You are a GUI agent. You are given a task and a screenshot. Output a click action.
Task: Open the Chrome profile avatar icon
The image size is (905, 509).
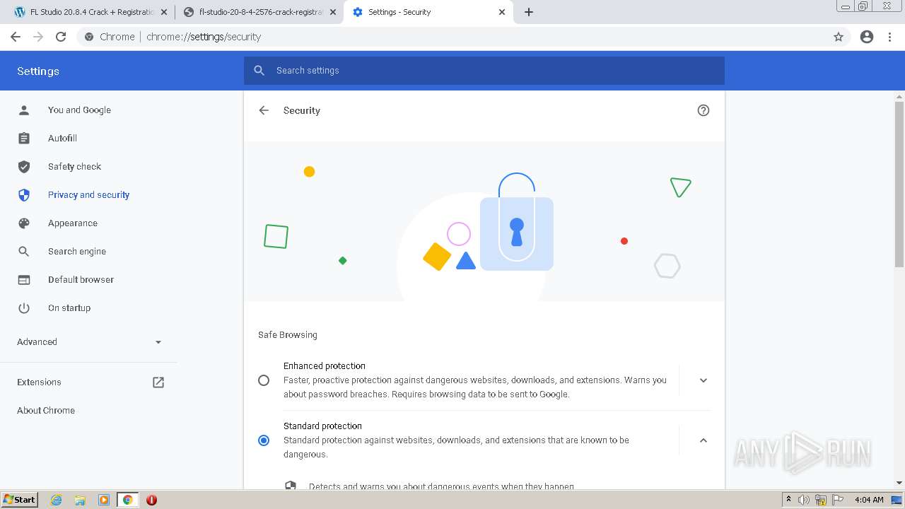(867, 37)
